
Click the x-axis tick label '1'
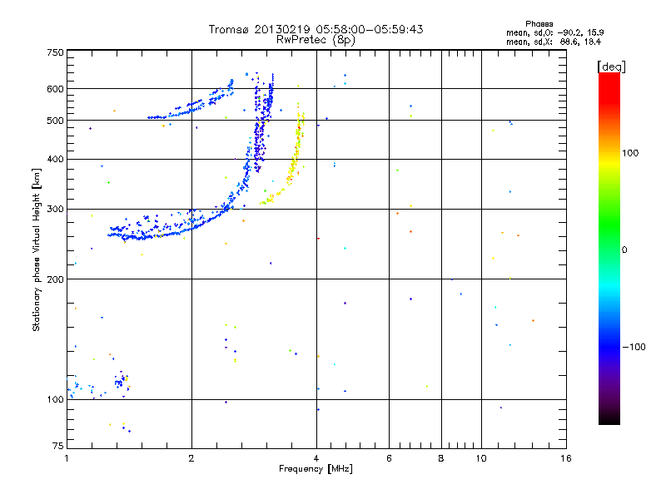pos(67,458)
